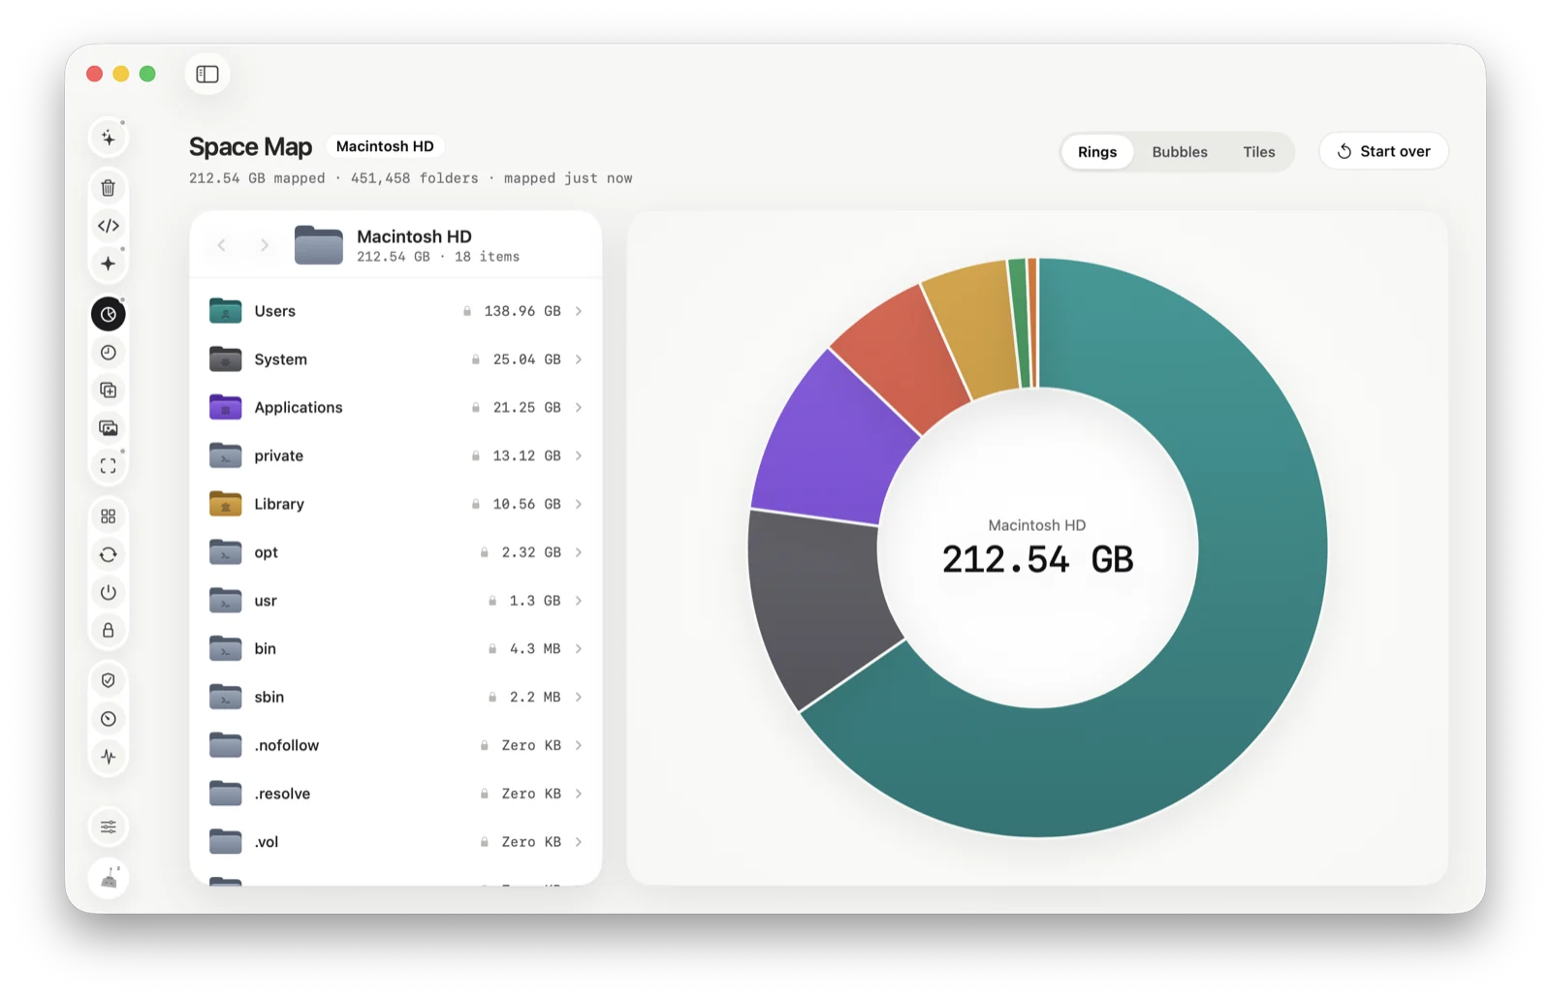Image resolution: width=1551 pixels, height=999 pixels.
Task: Go forward with the right arrow
Action: [x=265, y=245]
